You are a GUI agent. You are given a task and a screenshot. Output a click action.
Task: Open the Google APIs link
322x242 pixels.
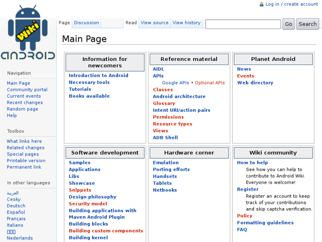[x=175, y=83]
